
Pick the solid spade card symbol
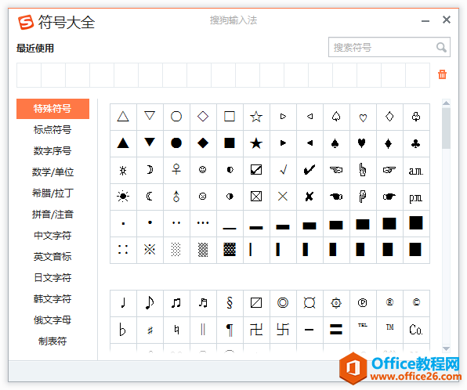point(335,143)
